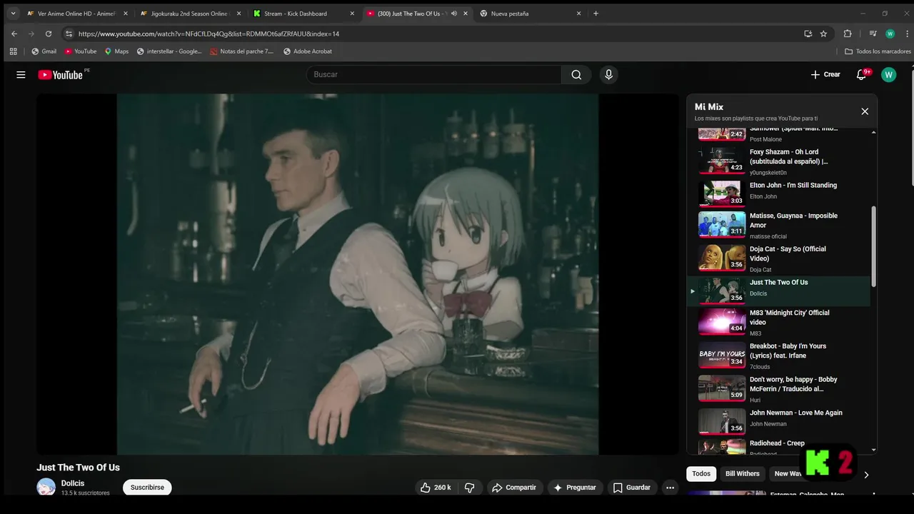Open the interstellar - Google bookmark
Viewport: 914px width, 514px height.
click(169, 51)
